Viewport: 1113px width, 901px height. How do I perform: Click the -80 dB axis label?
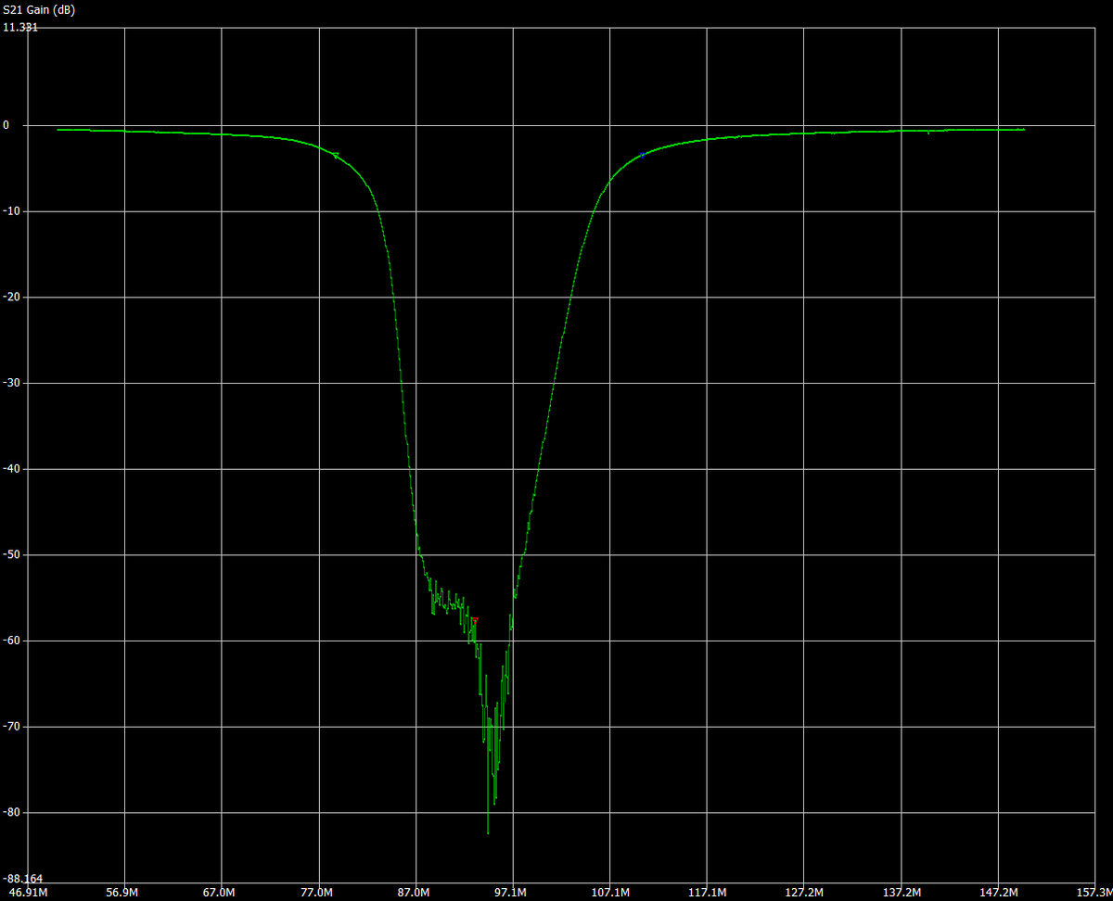click(x=11, y=812)
